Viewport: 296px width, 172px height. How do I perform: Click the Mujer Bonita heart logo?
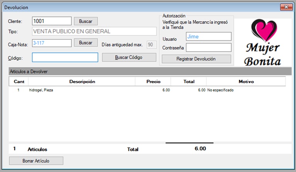pos(264,43)
